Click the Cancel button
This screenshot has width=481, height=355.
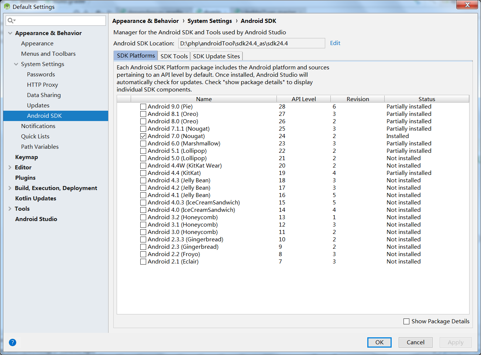tap(416, 342)
